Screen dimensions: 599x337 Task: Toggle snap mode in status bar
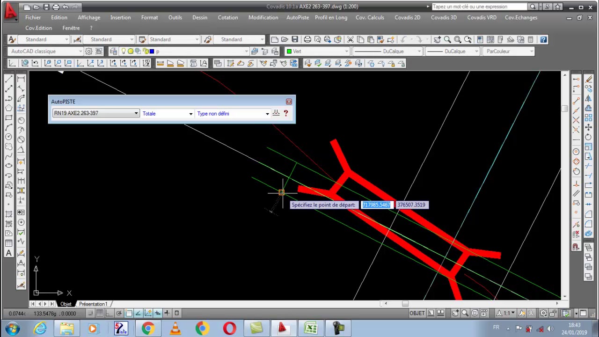coord(90,313)
